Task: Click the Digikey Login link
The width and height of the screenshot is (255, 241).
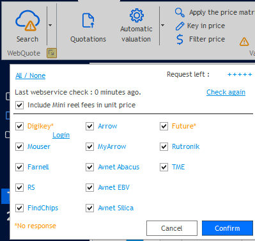Action: [x=61, y=135]
